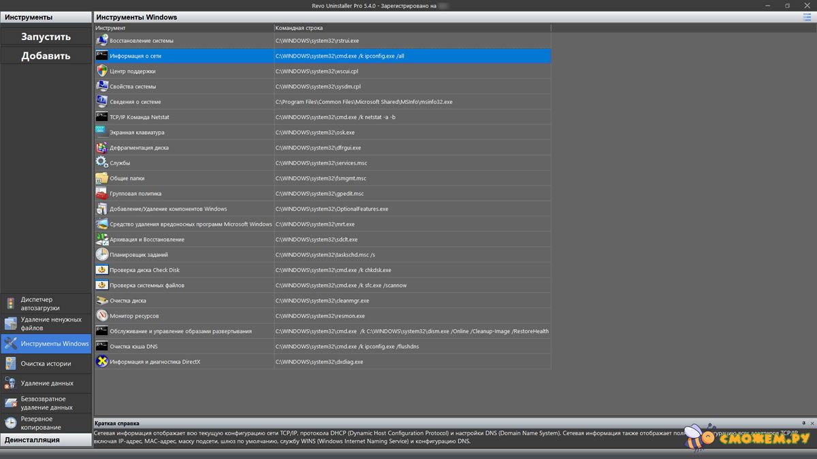
Task: Select the Монитор ресурсов gauge icon
Action: coord(101,316)
